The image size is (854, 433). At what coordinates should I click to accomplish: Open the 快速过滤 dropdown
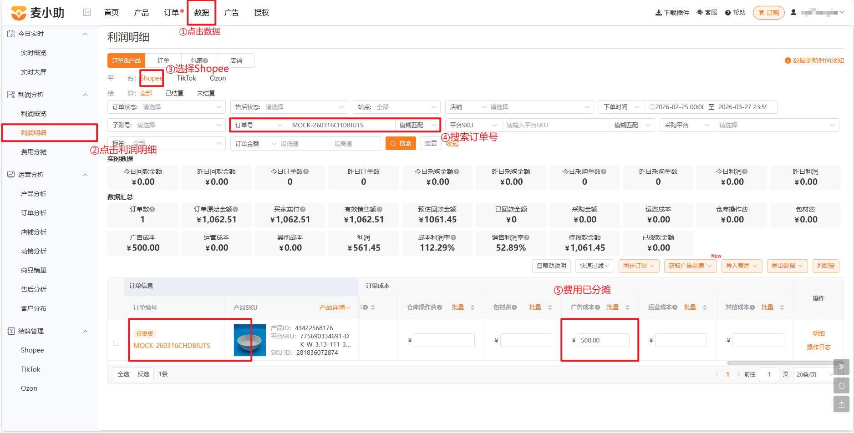595,266
